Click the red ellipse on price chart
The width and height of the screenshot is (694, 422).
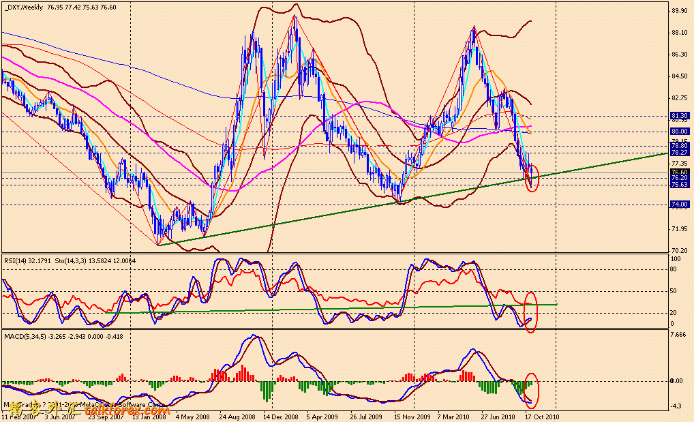(x=532, y=178)
